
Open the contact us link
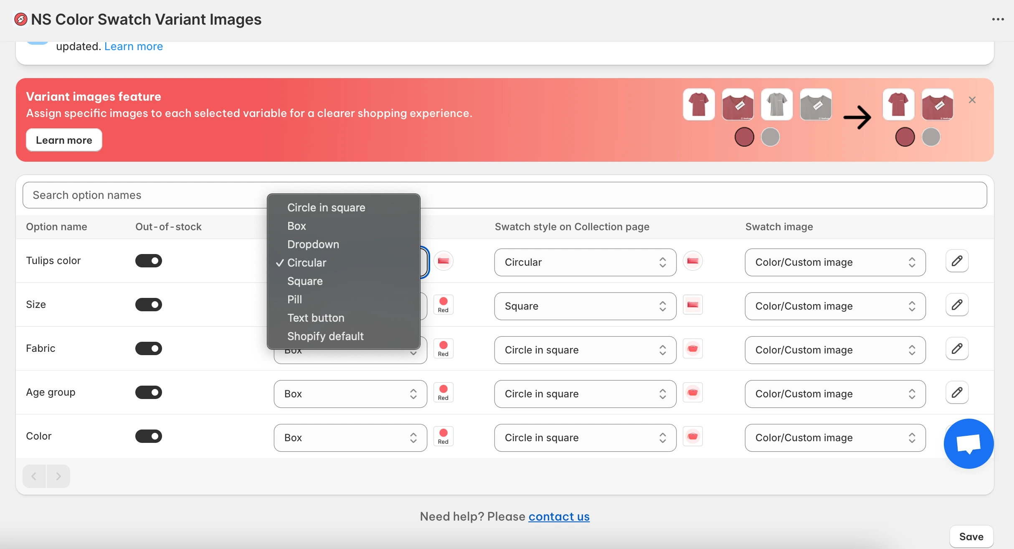pyautogui.click(x=559, y=517)
